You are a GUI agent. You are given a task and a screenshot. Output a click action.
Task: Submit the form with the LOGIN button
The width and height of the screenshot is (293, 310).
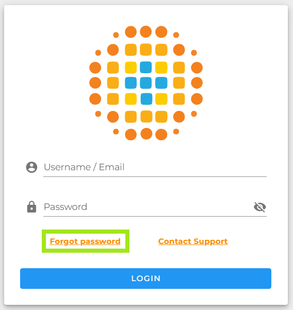click(145, 279)
